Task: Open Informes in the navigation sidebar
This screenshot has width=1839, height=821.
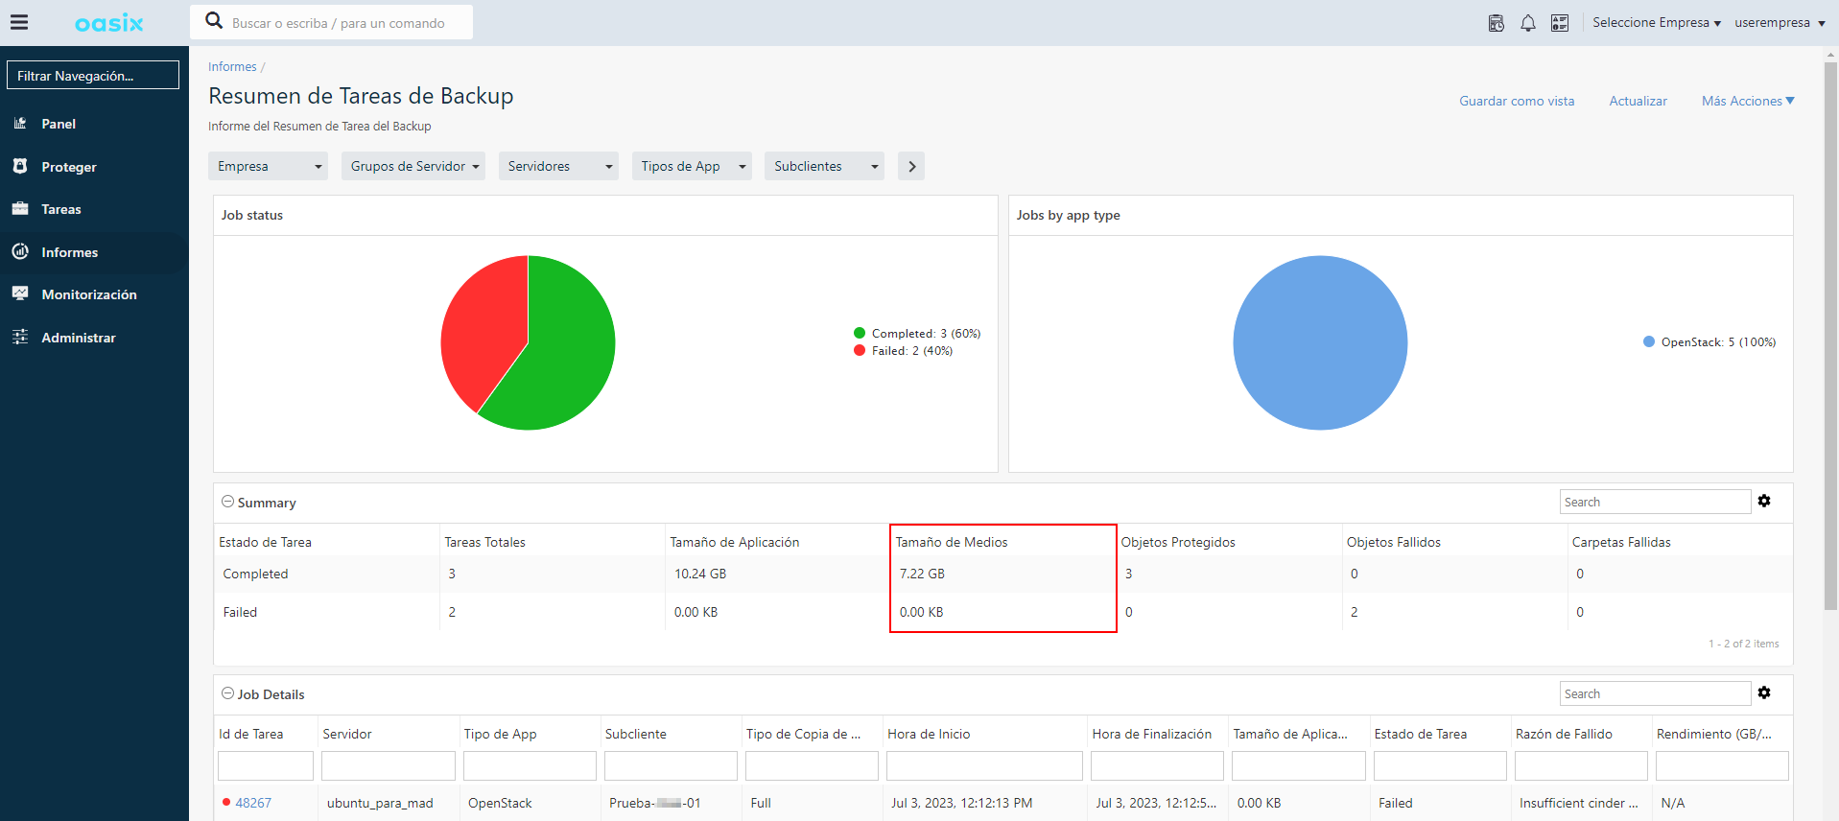Action: pyautogui.click(x=69, y=252)
